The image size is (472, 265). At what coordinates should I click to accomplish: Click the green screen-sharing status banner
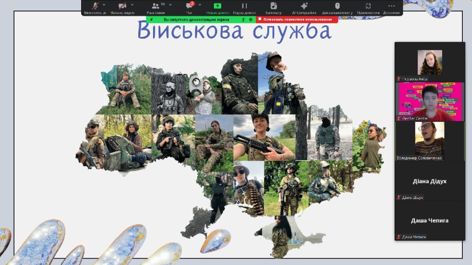201,19
